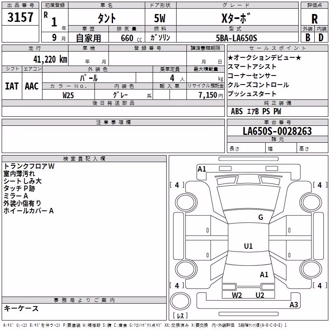Click the vehicle history value 自家用
This screenshot has width=330, height=330.
coord(88,38)
